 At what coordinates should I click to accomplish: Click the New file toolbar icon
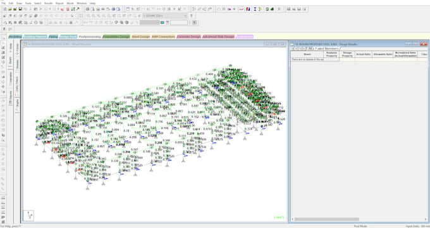pos(4,9)
